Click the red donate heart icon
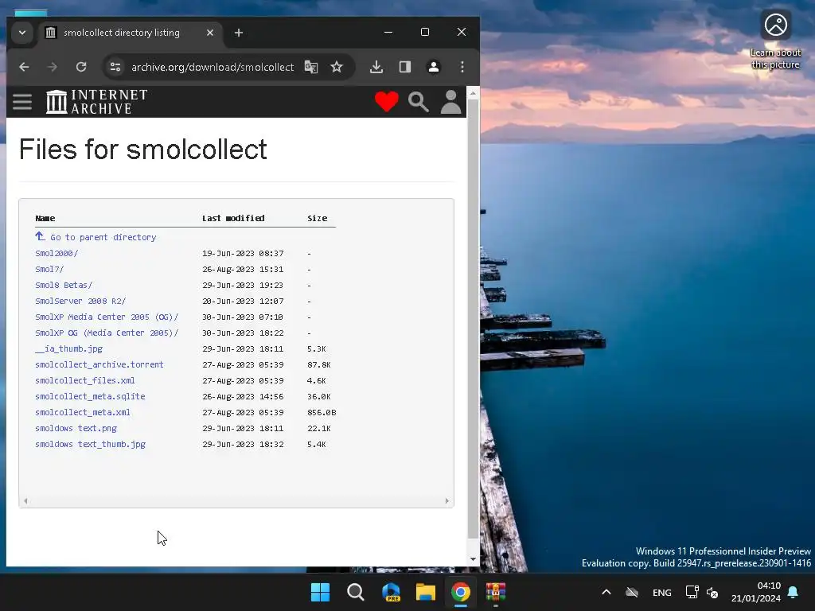 tap(387, 102)
